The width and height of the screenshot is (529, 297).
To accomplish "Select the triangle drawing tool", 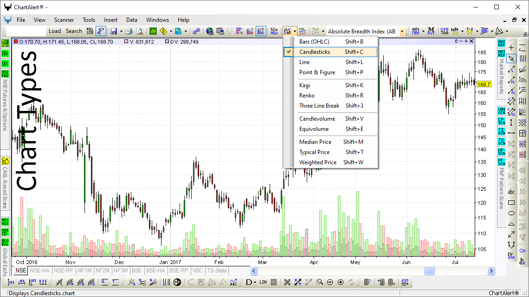I will (x=511, y=224).
